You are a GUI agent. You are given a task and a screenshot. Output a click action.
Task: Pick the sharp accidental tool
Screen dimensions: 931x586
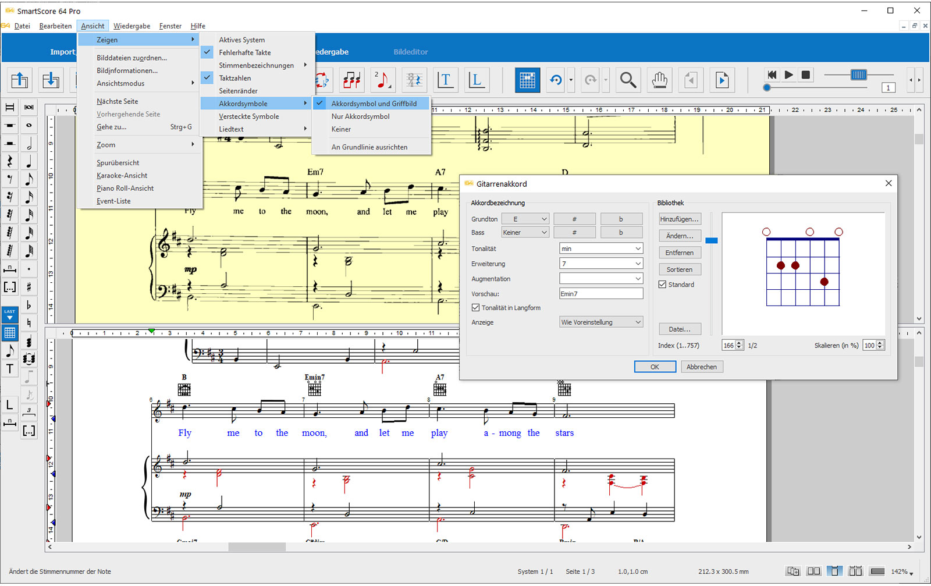[29, 287]
